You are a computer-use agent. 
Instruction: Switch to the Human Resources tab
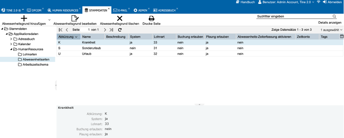tap(63, 10)
